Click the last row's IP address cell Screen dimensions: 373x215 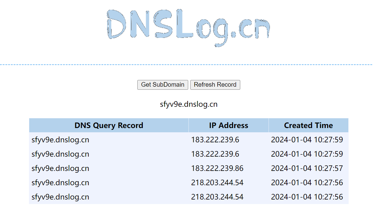click(217, 197)
